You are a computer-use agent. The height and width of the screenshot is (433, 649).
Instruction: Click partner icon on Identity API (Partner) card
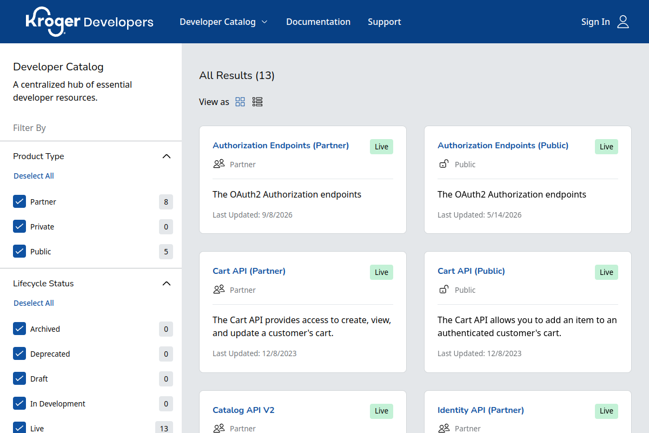pos(443,428)
